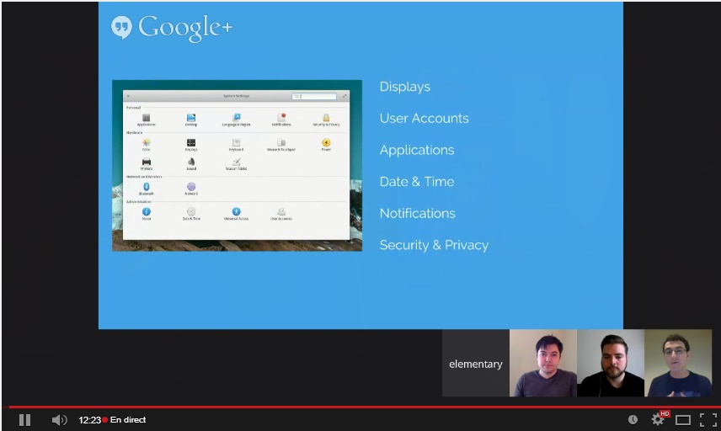Select the participant in the gray sweater
The width and height of the screenshot is (721, 431).
pos(543,363)
